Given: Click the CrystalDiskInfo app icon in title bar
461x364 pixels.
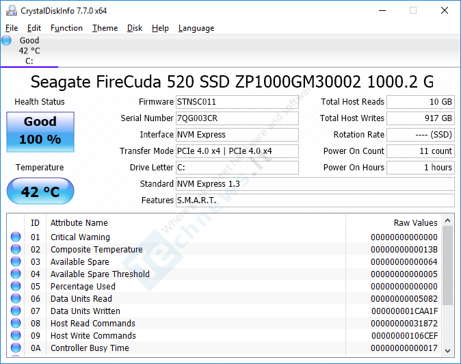Looking at the screenshot, I should pyautogui.click(x=12, y=10).
